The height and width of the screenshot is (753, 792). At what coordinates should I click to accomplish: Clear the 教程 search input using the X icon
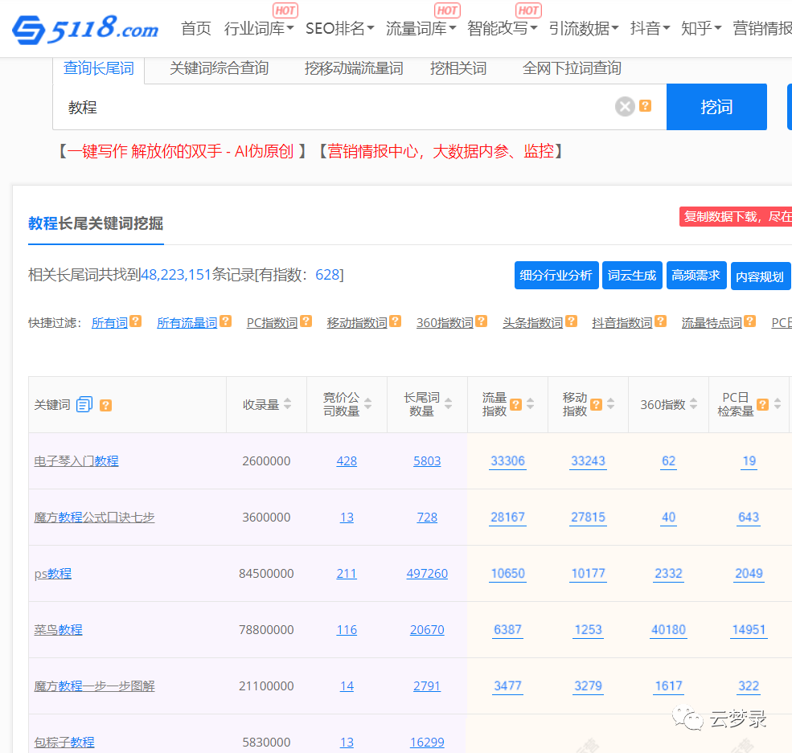(x=625, y=106)
